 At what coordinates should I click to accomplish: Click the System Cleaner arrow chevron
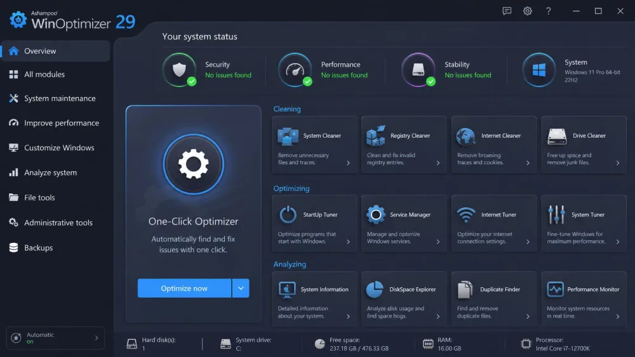[x=348, y=163]
